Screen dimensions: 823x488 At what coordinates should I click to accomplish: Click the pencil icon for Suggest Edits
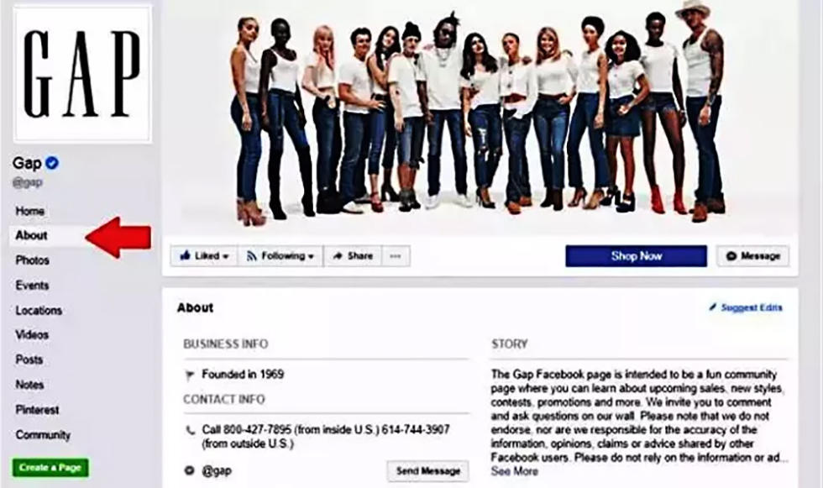point(712,307)
